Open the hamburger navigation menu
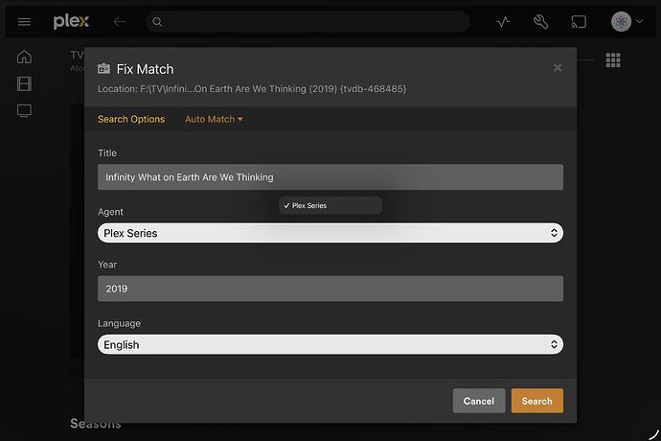Image resolution: width=661 pixels, height=441 pixels. [25, 21]
